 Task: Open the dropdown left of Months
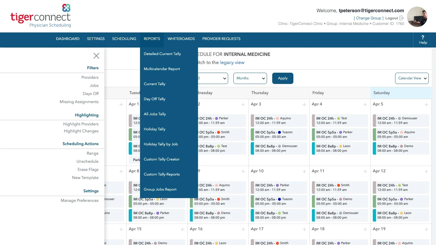coord(213,78)
